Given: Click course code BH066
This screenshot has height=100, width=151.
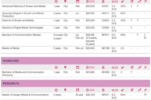Looking at the screenshot, I should [105, 72].
